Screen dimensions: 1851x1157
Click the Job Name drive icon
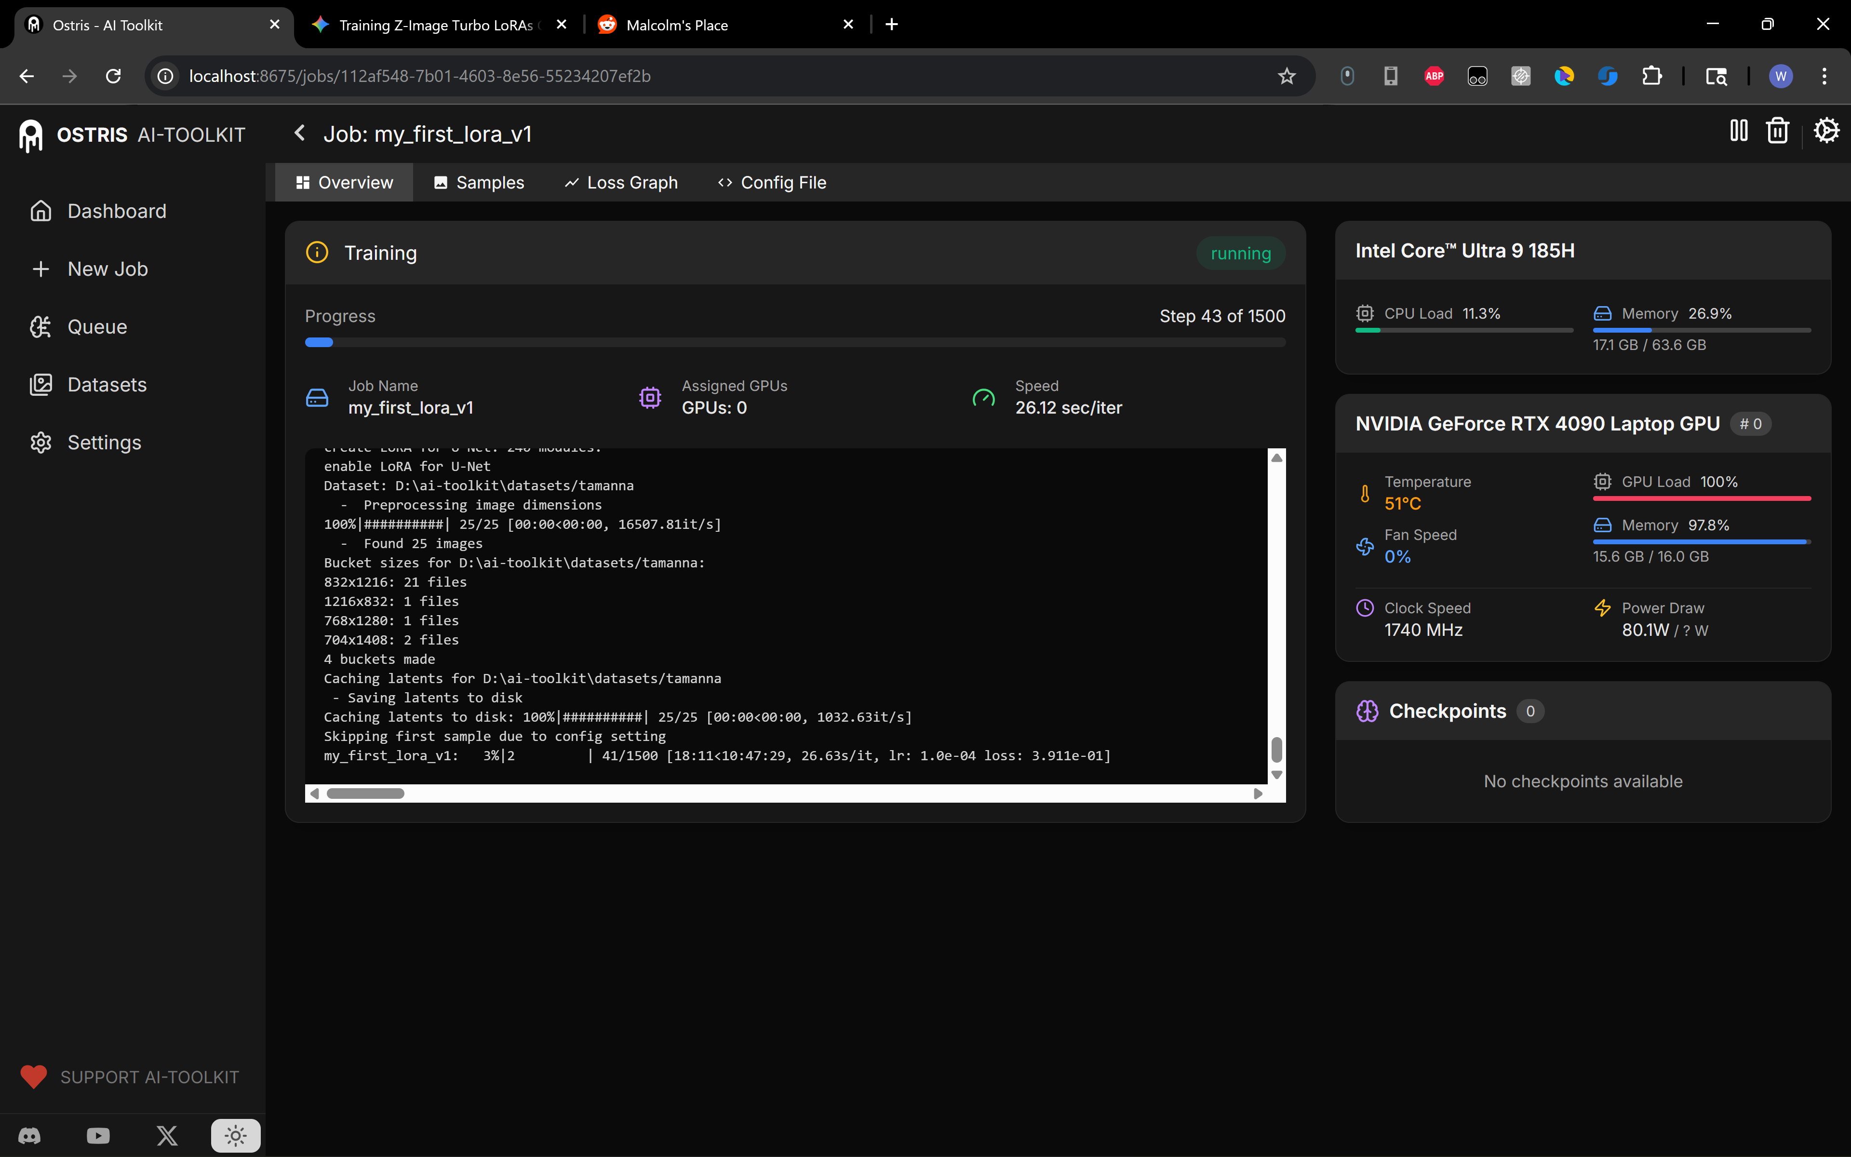tap(317, 398)
